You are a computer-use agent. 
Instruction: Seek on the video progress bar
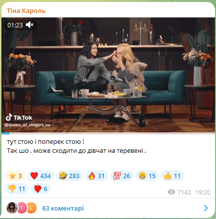tap(108, 133)
